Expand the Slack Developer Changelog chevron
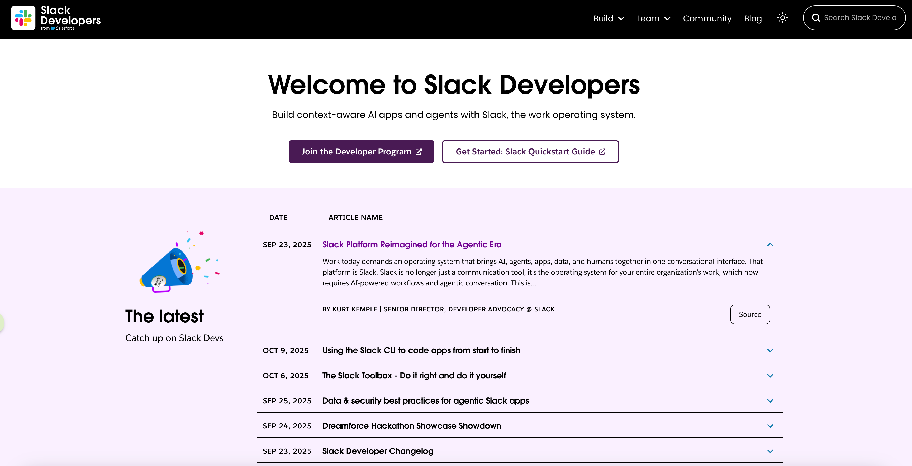Viewport: 912px width, 466px height. (x=770, y=451)
